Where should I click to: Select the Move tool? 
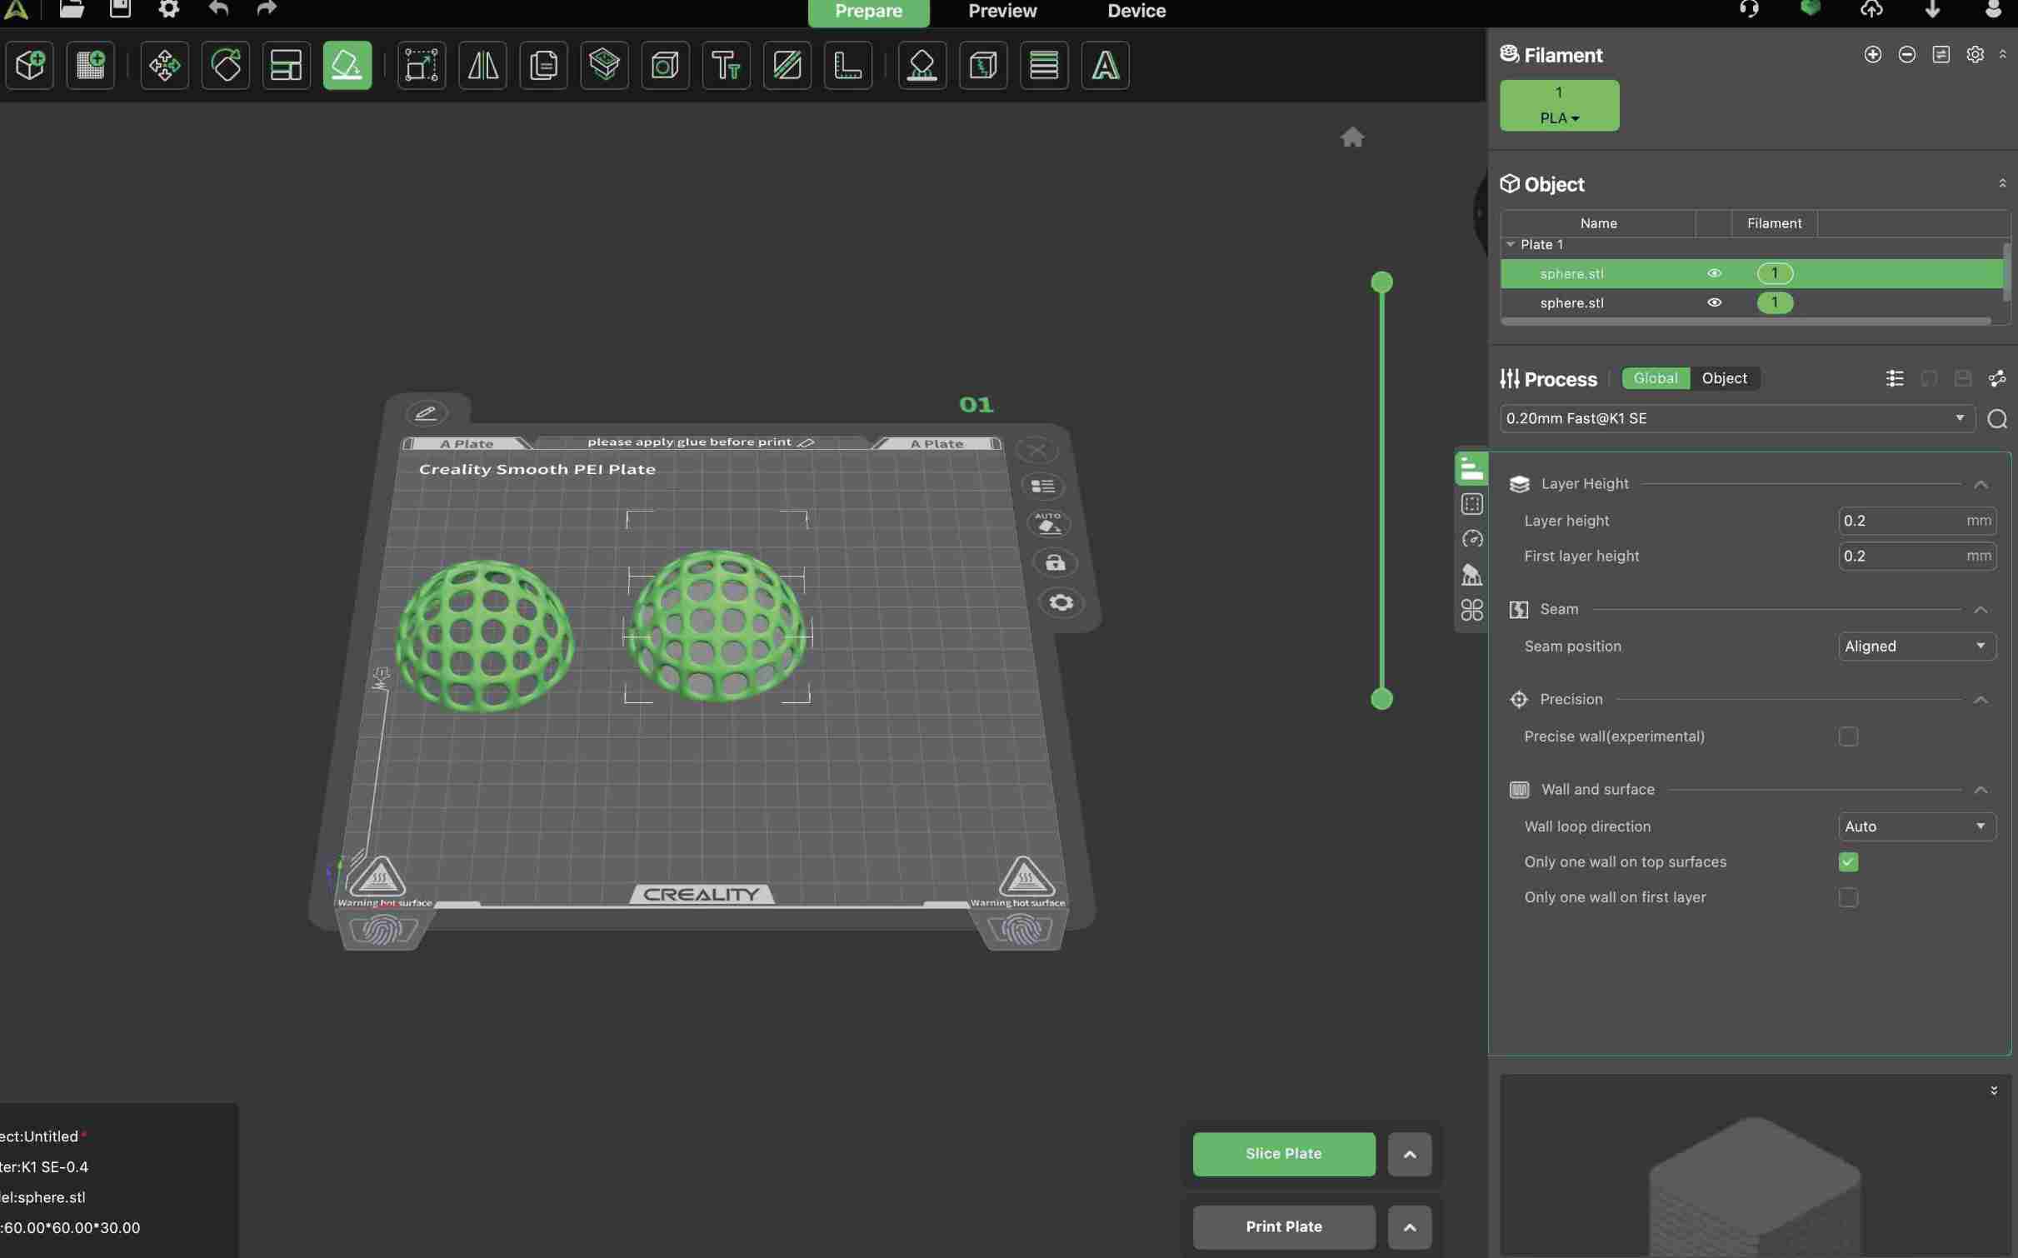pos(164,65)
